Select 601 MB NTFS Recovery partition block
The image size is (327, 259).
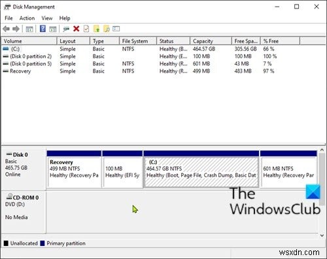coord(288,169)
